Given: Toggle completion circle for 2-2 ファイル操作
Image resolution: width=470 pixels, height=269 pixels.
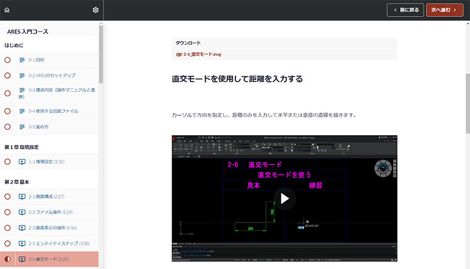Looking at the screenshot, I should [8, 212].
